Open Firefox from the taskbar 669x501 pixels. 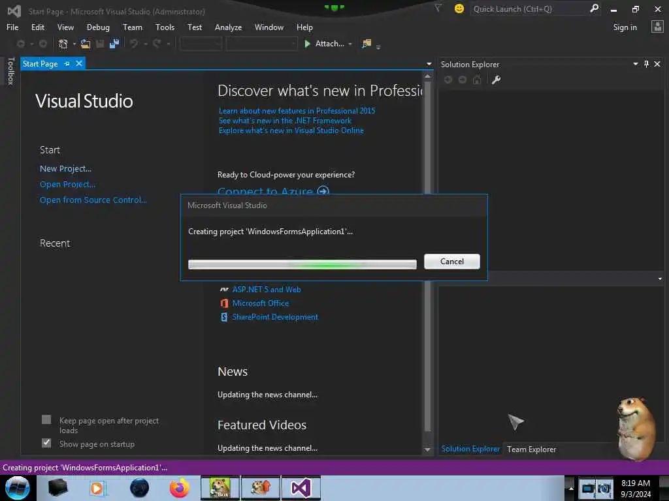click(x=179, y=488)
